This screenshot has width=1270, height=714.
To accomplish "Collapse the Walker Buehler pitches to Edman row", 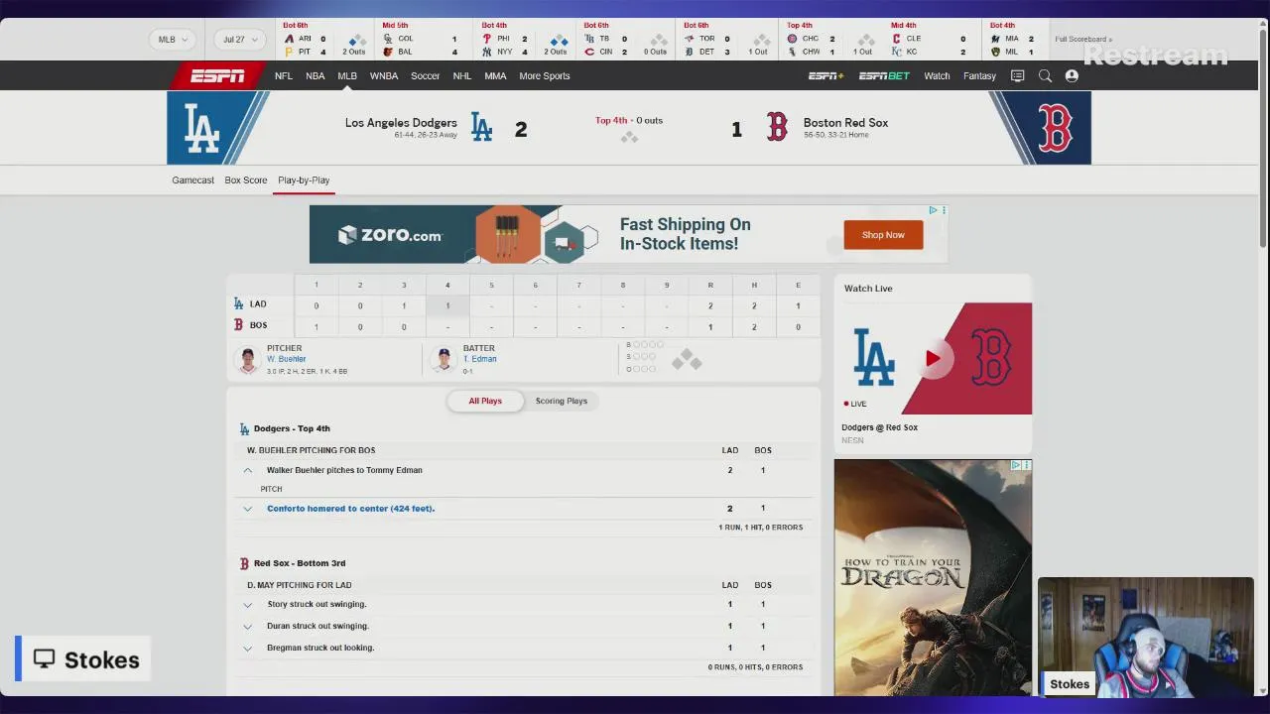I will coord(248,470).
